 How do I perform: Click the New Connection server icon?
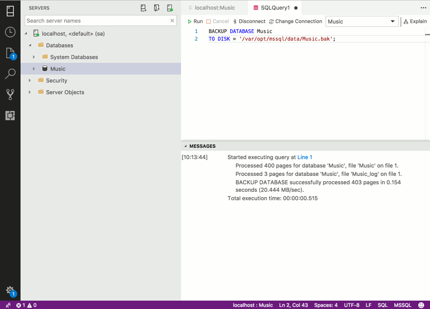click(144, 8)
